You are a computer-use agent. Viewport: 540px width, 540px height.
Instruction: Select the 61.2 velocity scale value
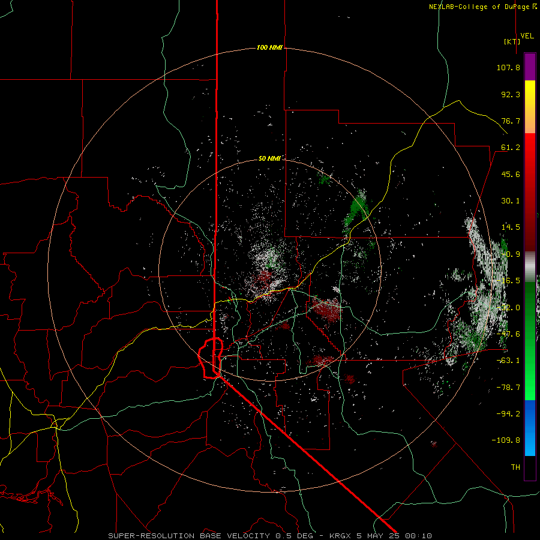coord(511,148)
